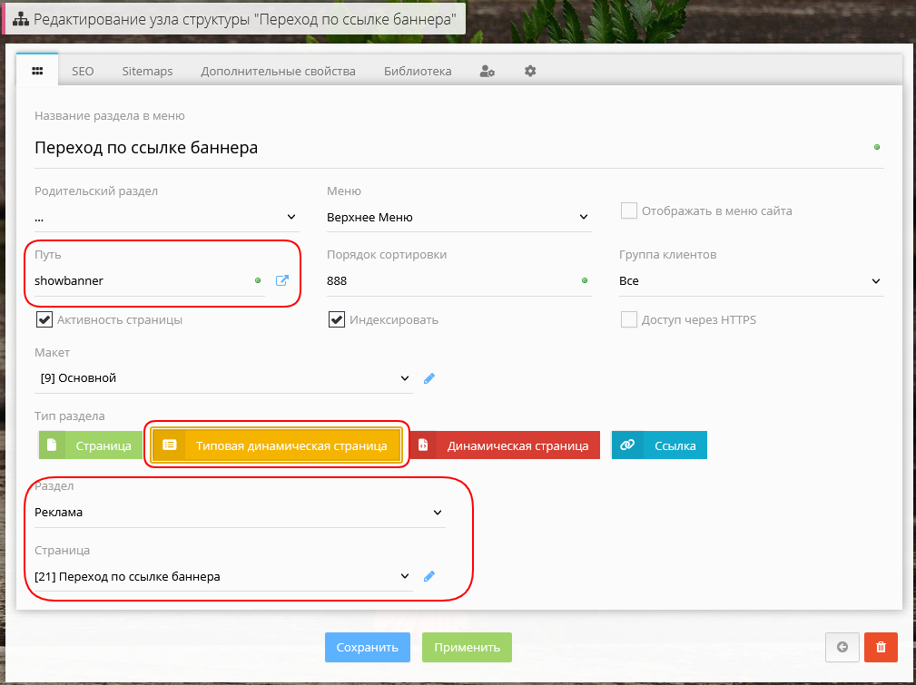Open the 'Группа клиентов' dropdown
The width and height of the screenshot is (916, 685).
750,281
